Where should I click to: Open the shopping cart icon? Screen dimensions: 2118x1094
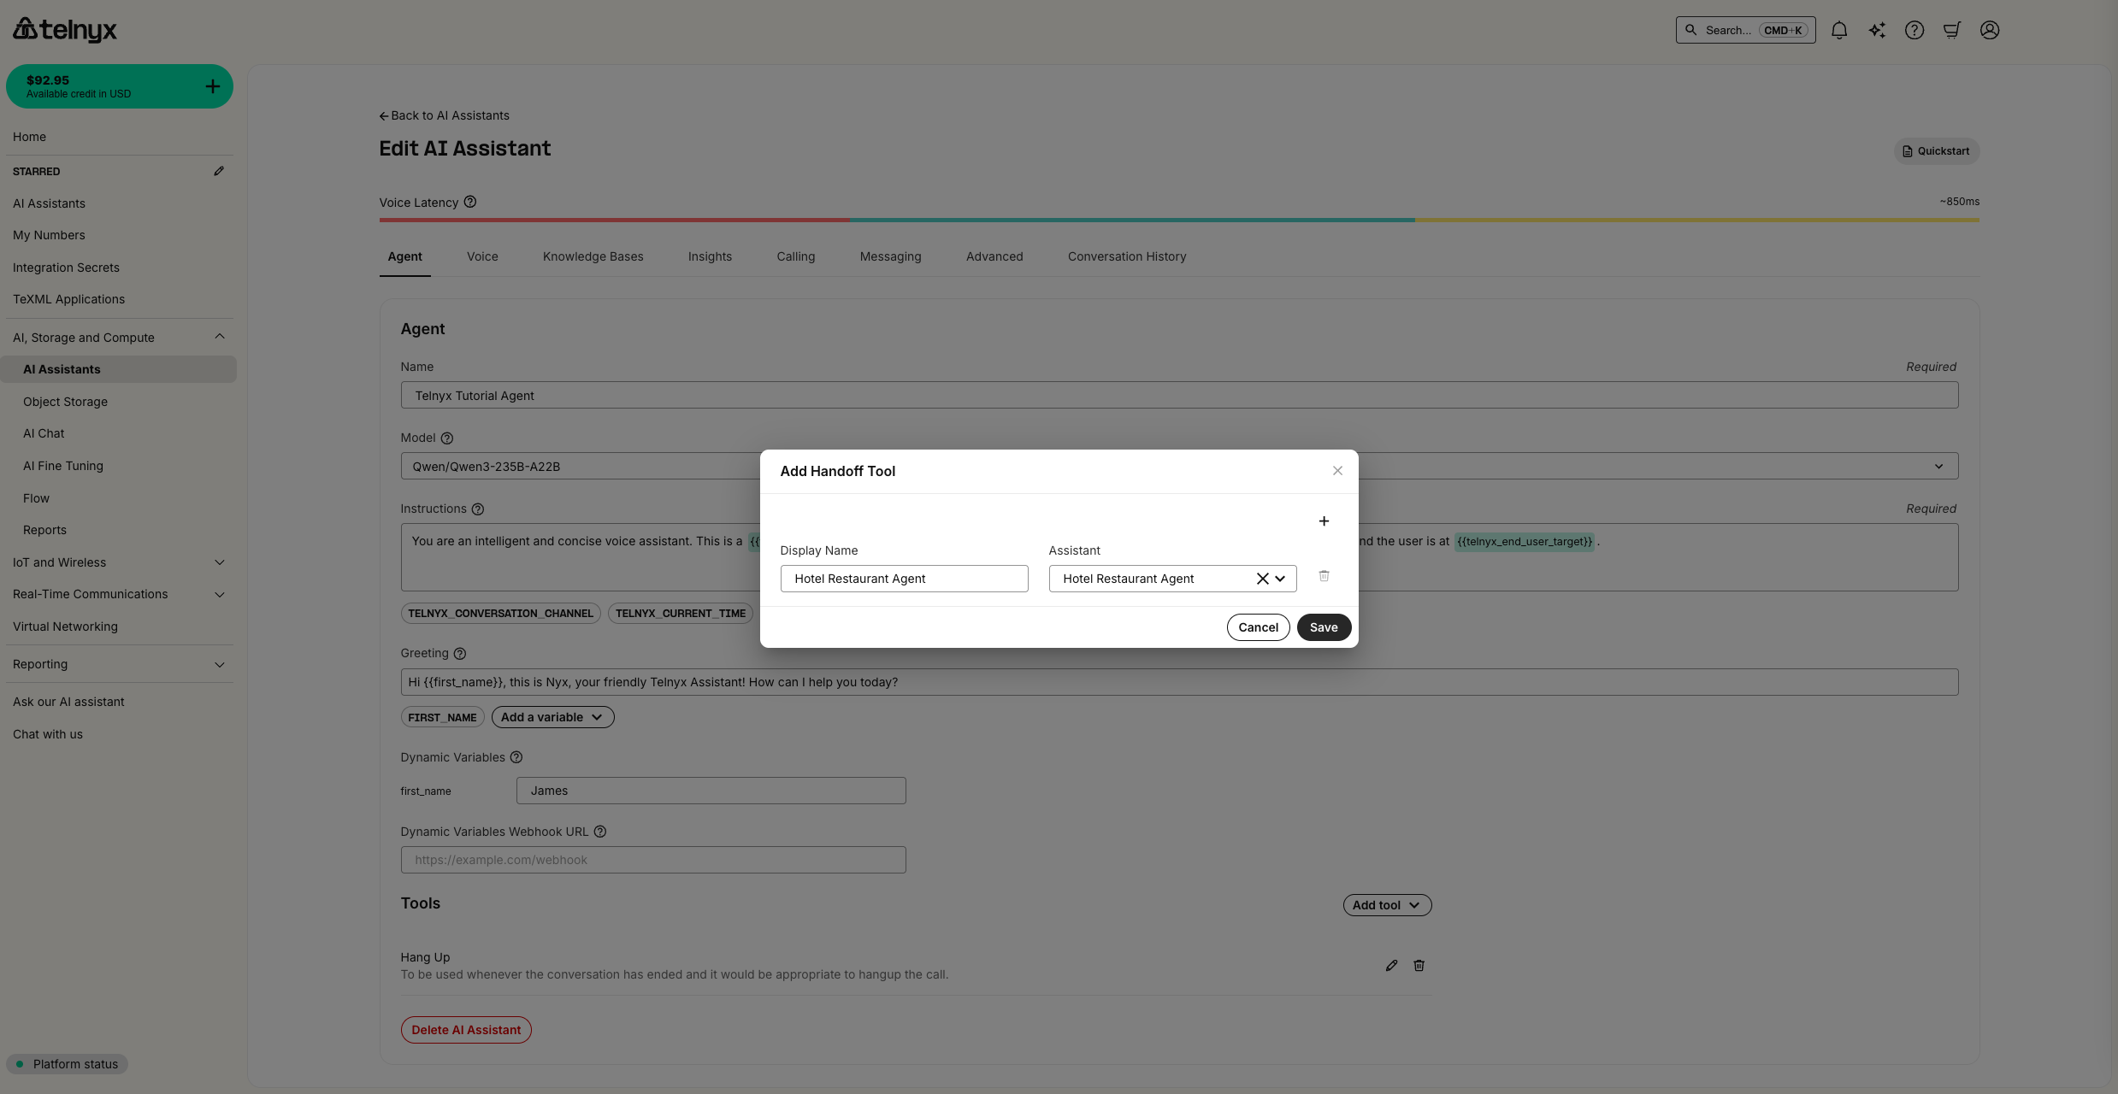(x=1951, y=30)
